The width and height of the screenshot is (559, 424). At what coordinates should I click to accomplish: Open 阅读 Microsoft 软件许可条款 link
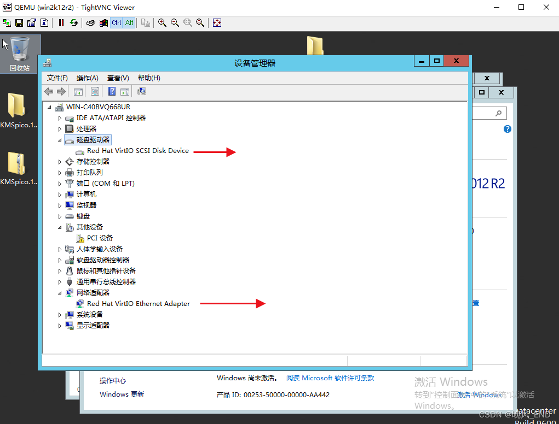click(x=330, y=378)
